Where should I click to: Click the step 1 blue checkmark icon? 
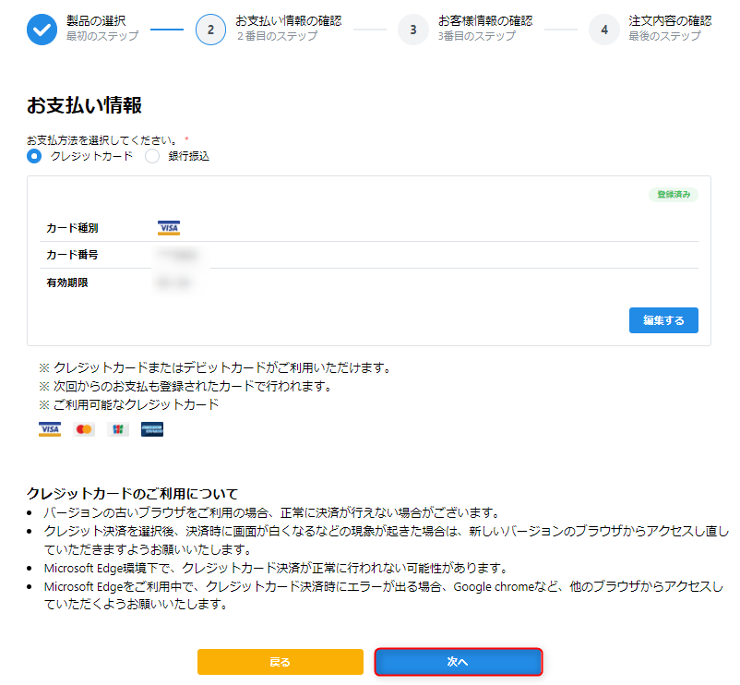tap(41, 29)
